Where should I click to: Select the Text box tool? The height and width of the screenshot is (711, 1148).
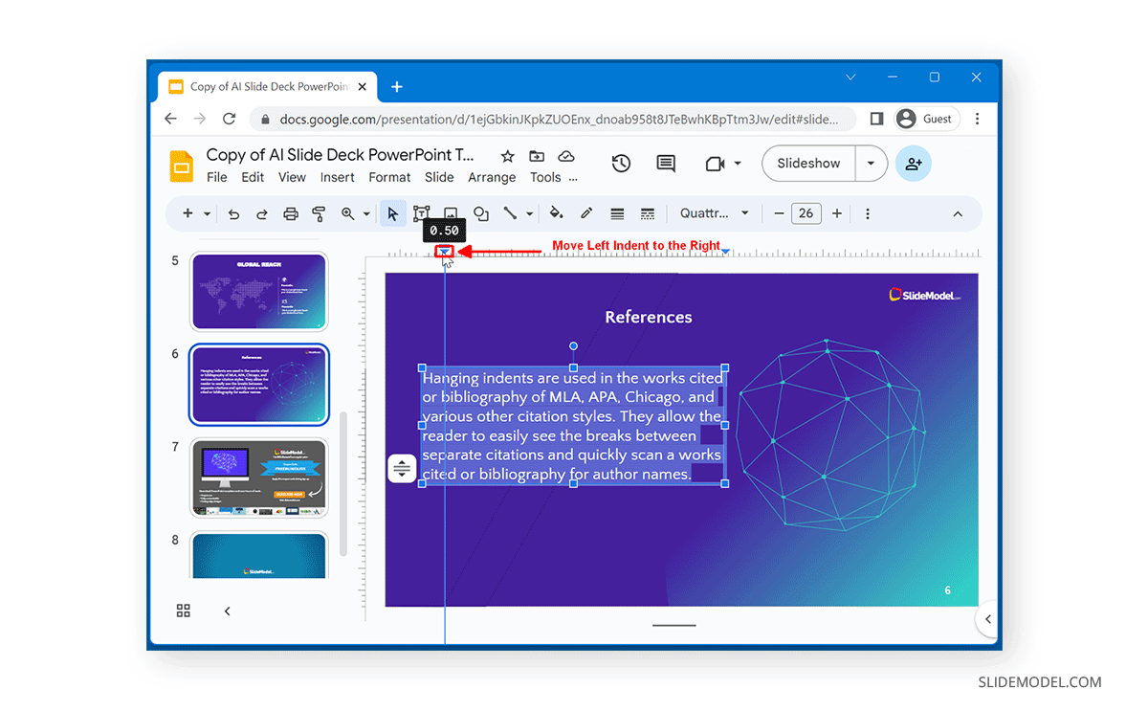click(x=421, y=213)
